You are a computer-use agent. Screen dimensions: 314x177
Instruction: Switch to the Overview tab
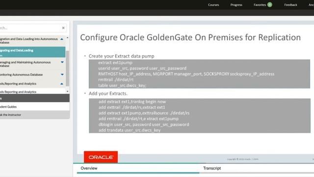point(89,168)
